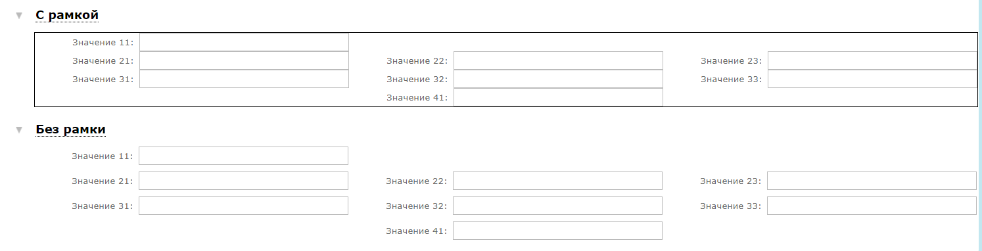The height and width of the screenshot is (251, 982).
Task: Focus the Значение 23 field in «С рамкой»
Action: click(x=872, y=60)
